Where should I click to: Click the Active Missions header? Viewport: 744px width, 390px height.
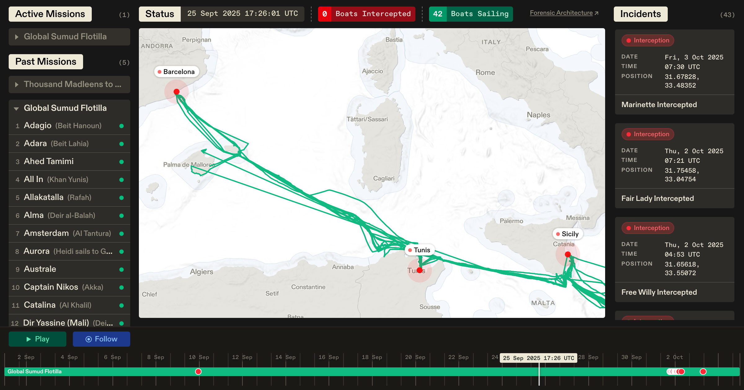point(50,14)
